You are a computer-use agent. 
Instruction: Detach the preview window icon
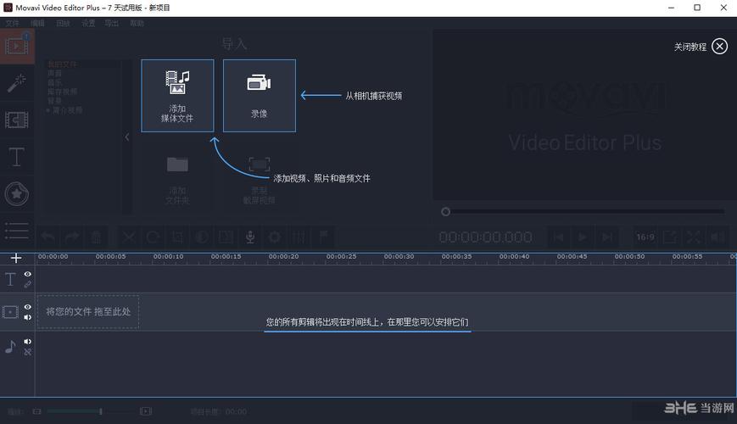670,237
